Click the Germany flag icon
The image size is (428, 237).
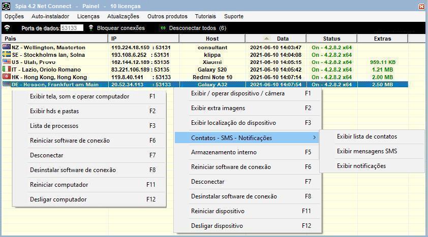7,84
